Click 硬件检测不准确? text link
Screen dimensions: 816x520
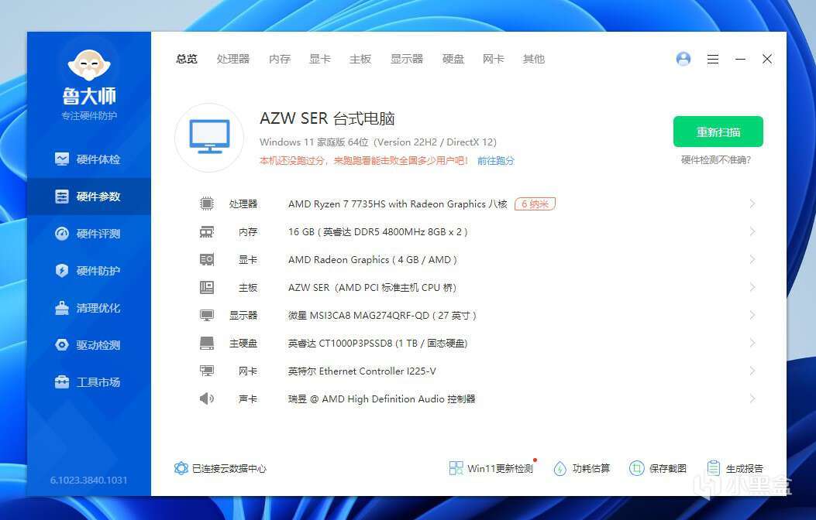click(x=716, y=160)
